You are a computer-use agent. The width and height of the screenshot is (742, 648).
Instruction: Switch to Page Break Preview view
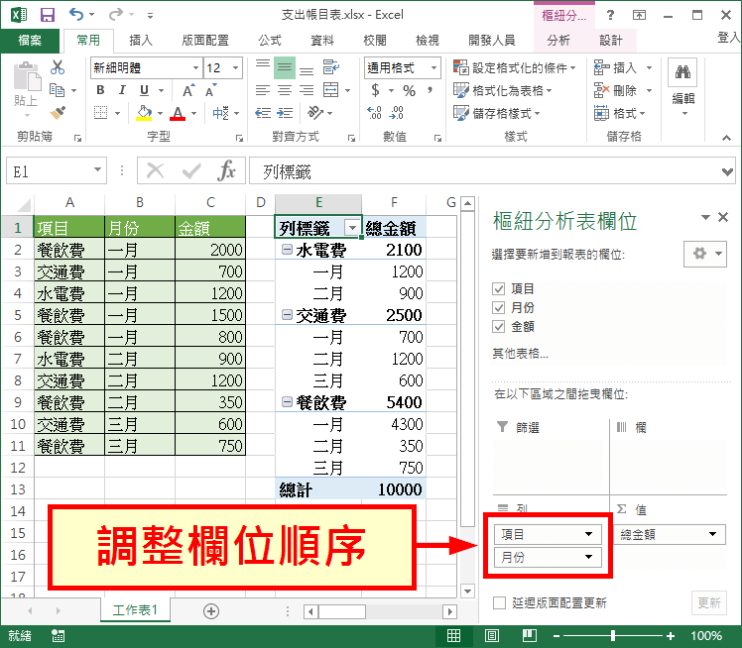click(529, 636)
